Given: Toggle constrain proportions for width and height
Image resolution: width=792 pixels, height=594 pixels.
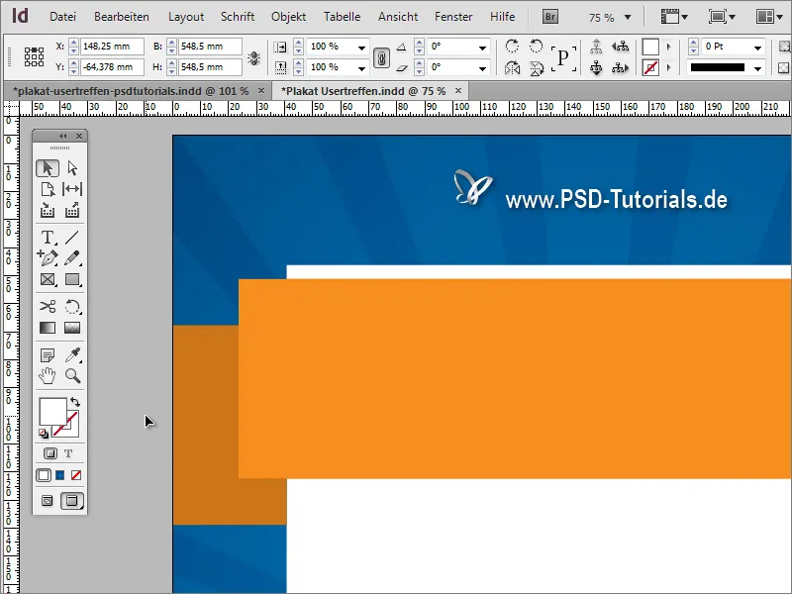Looking at the screenshot, I should tap(254, 58).
